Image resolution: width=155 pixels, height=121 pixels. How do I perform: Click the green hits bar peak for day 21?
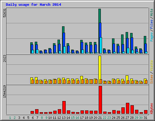pos(100,16)
